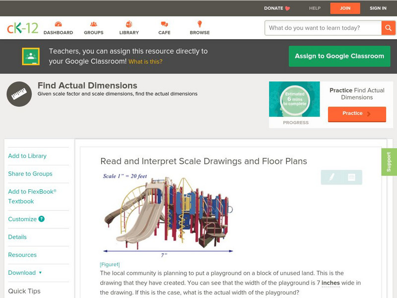397x298 pixels.
Task: Click the 'What is this?' link
Action: (145, 62)
